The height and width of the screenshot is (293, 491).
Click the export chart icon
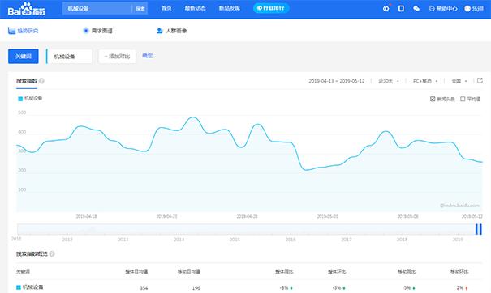pos(480,81)
